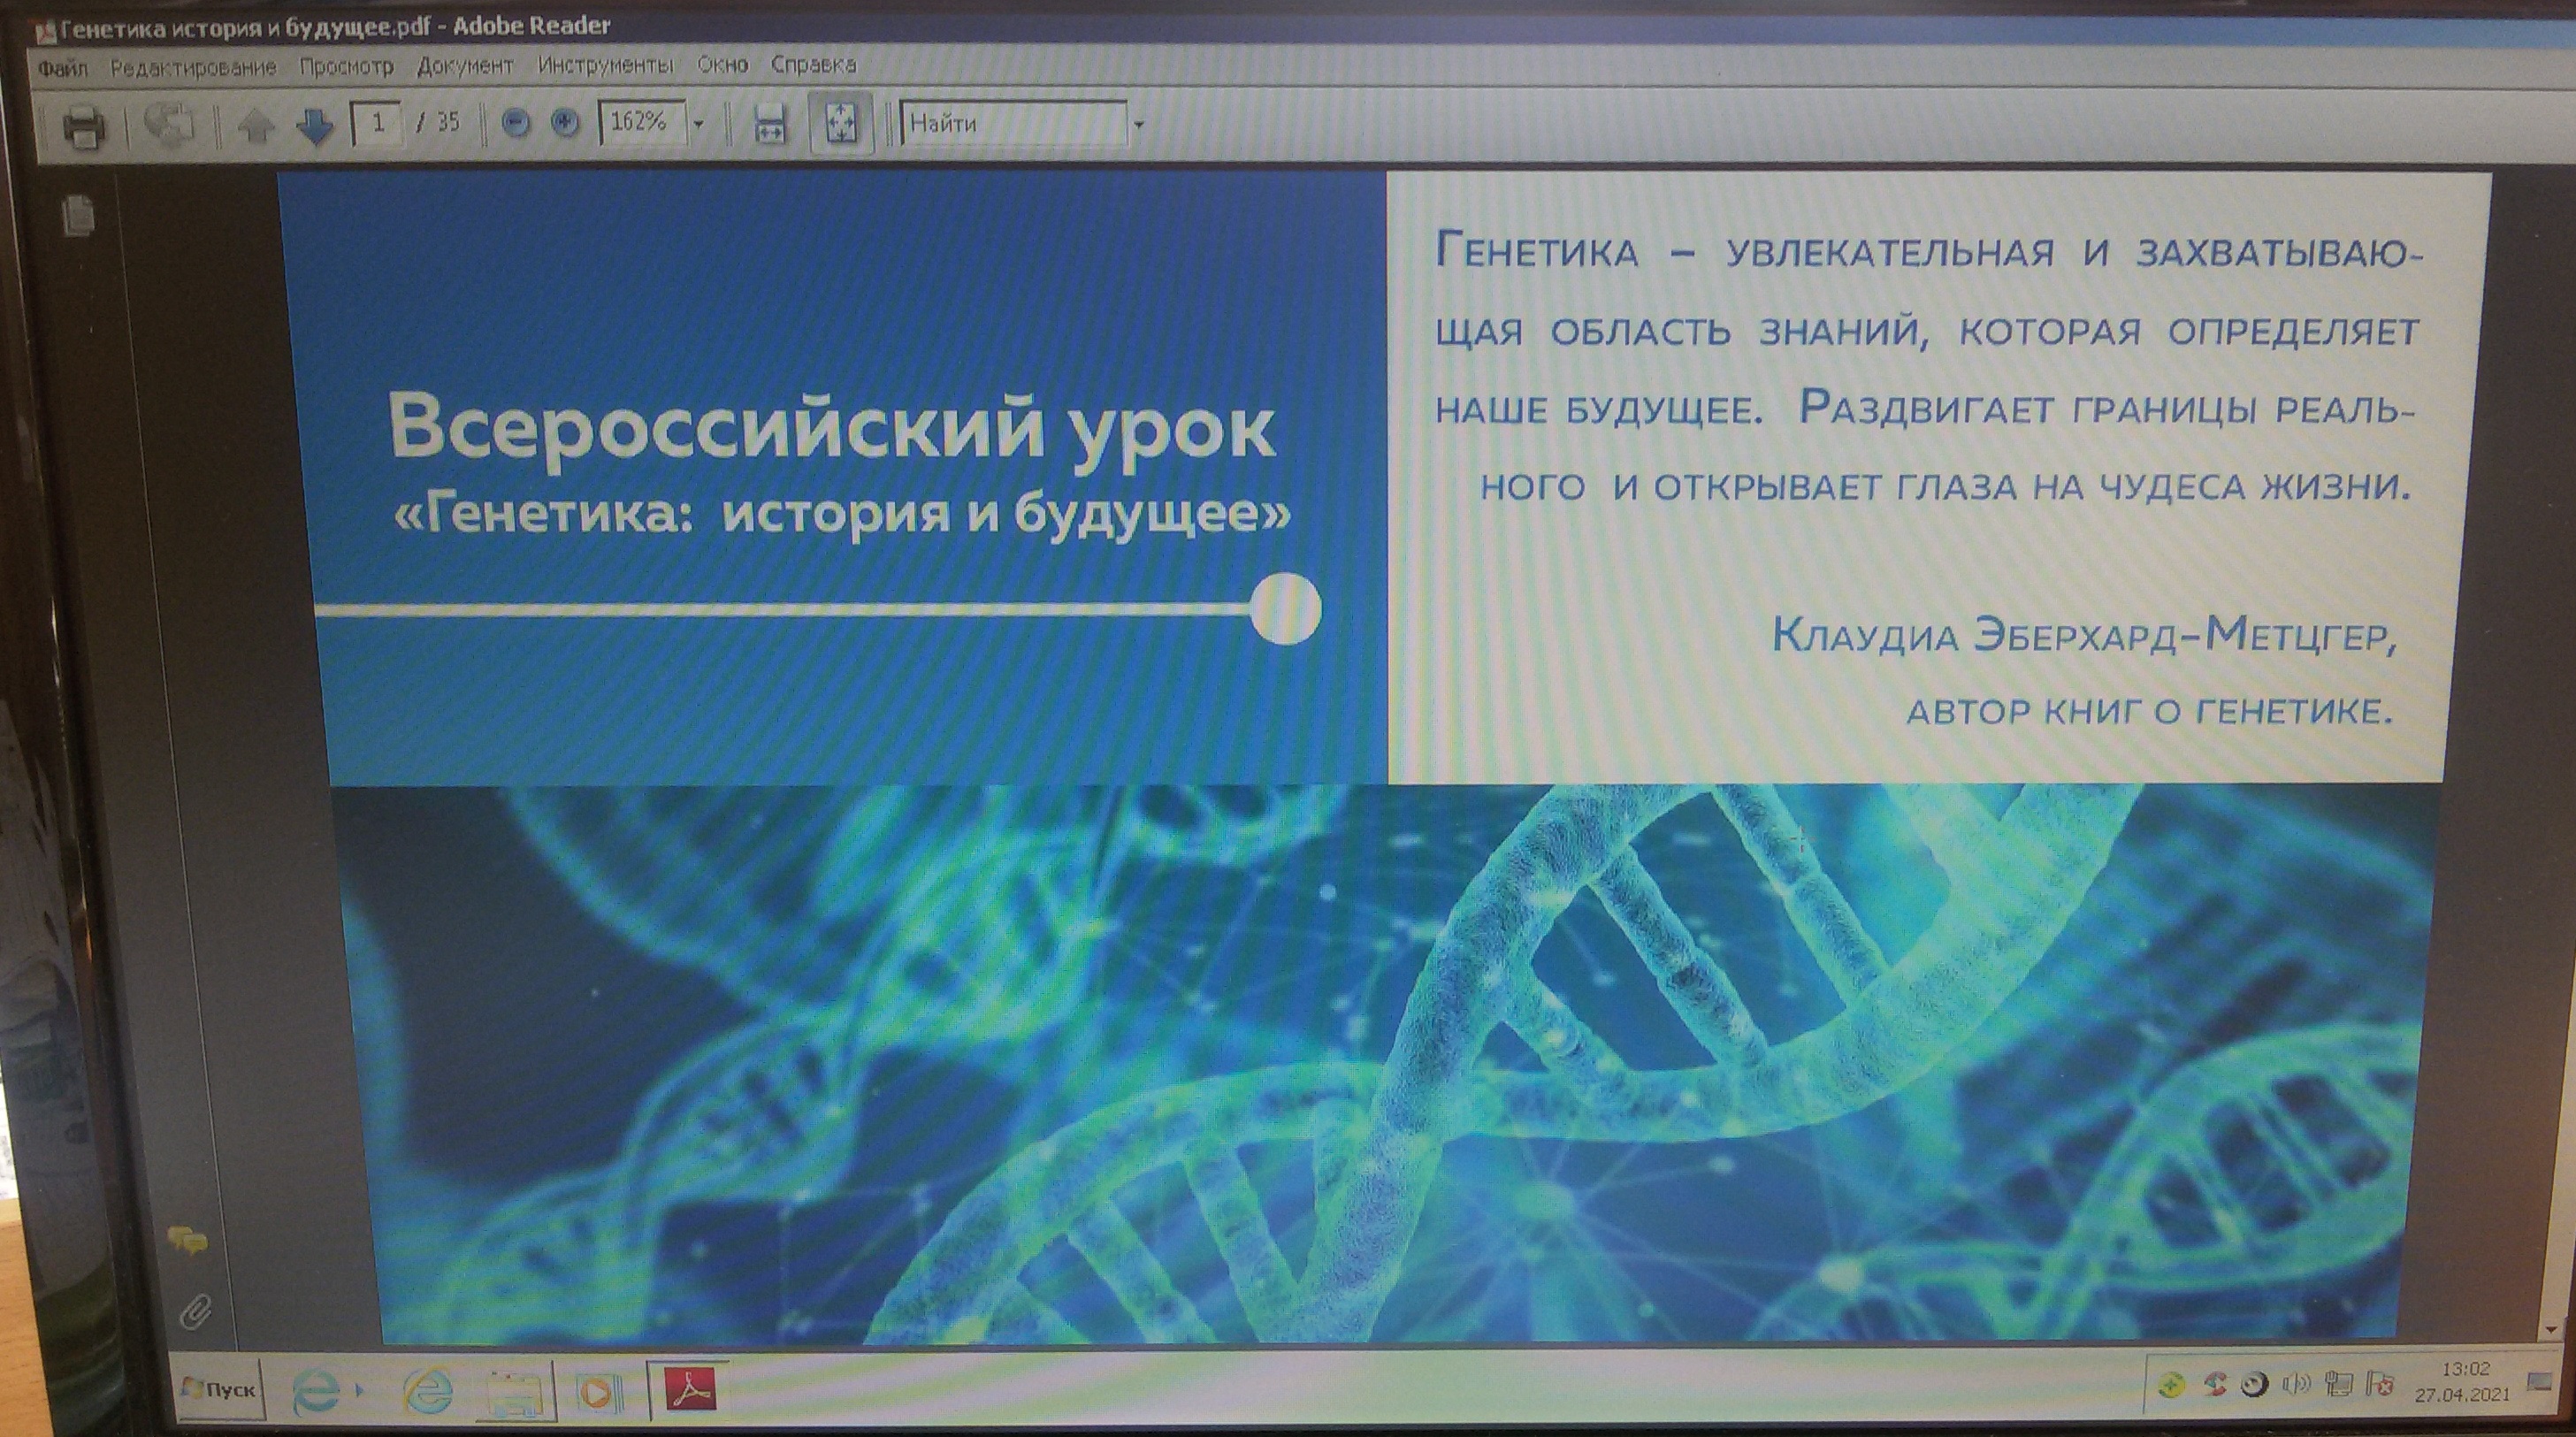Click the total pages text "/ 35"
Image resolution: width=2576 pixels, height=1437 pixels.
tap(439, 123)
